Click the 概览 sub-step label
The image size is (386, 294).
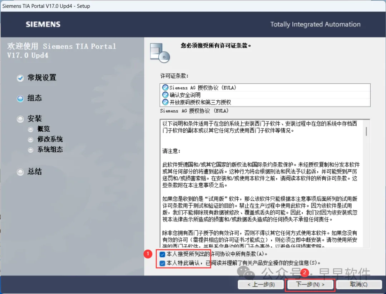coord(44,129)
